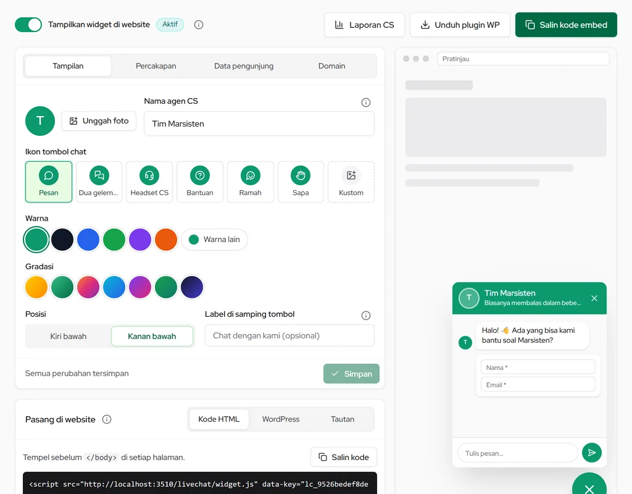Go to the Domain tab
Image resolution: width=632 pixels, height=494 pixels.
[331, 65]
